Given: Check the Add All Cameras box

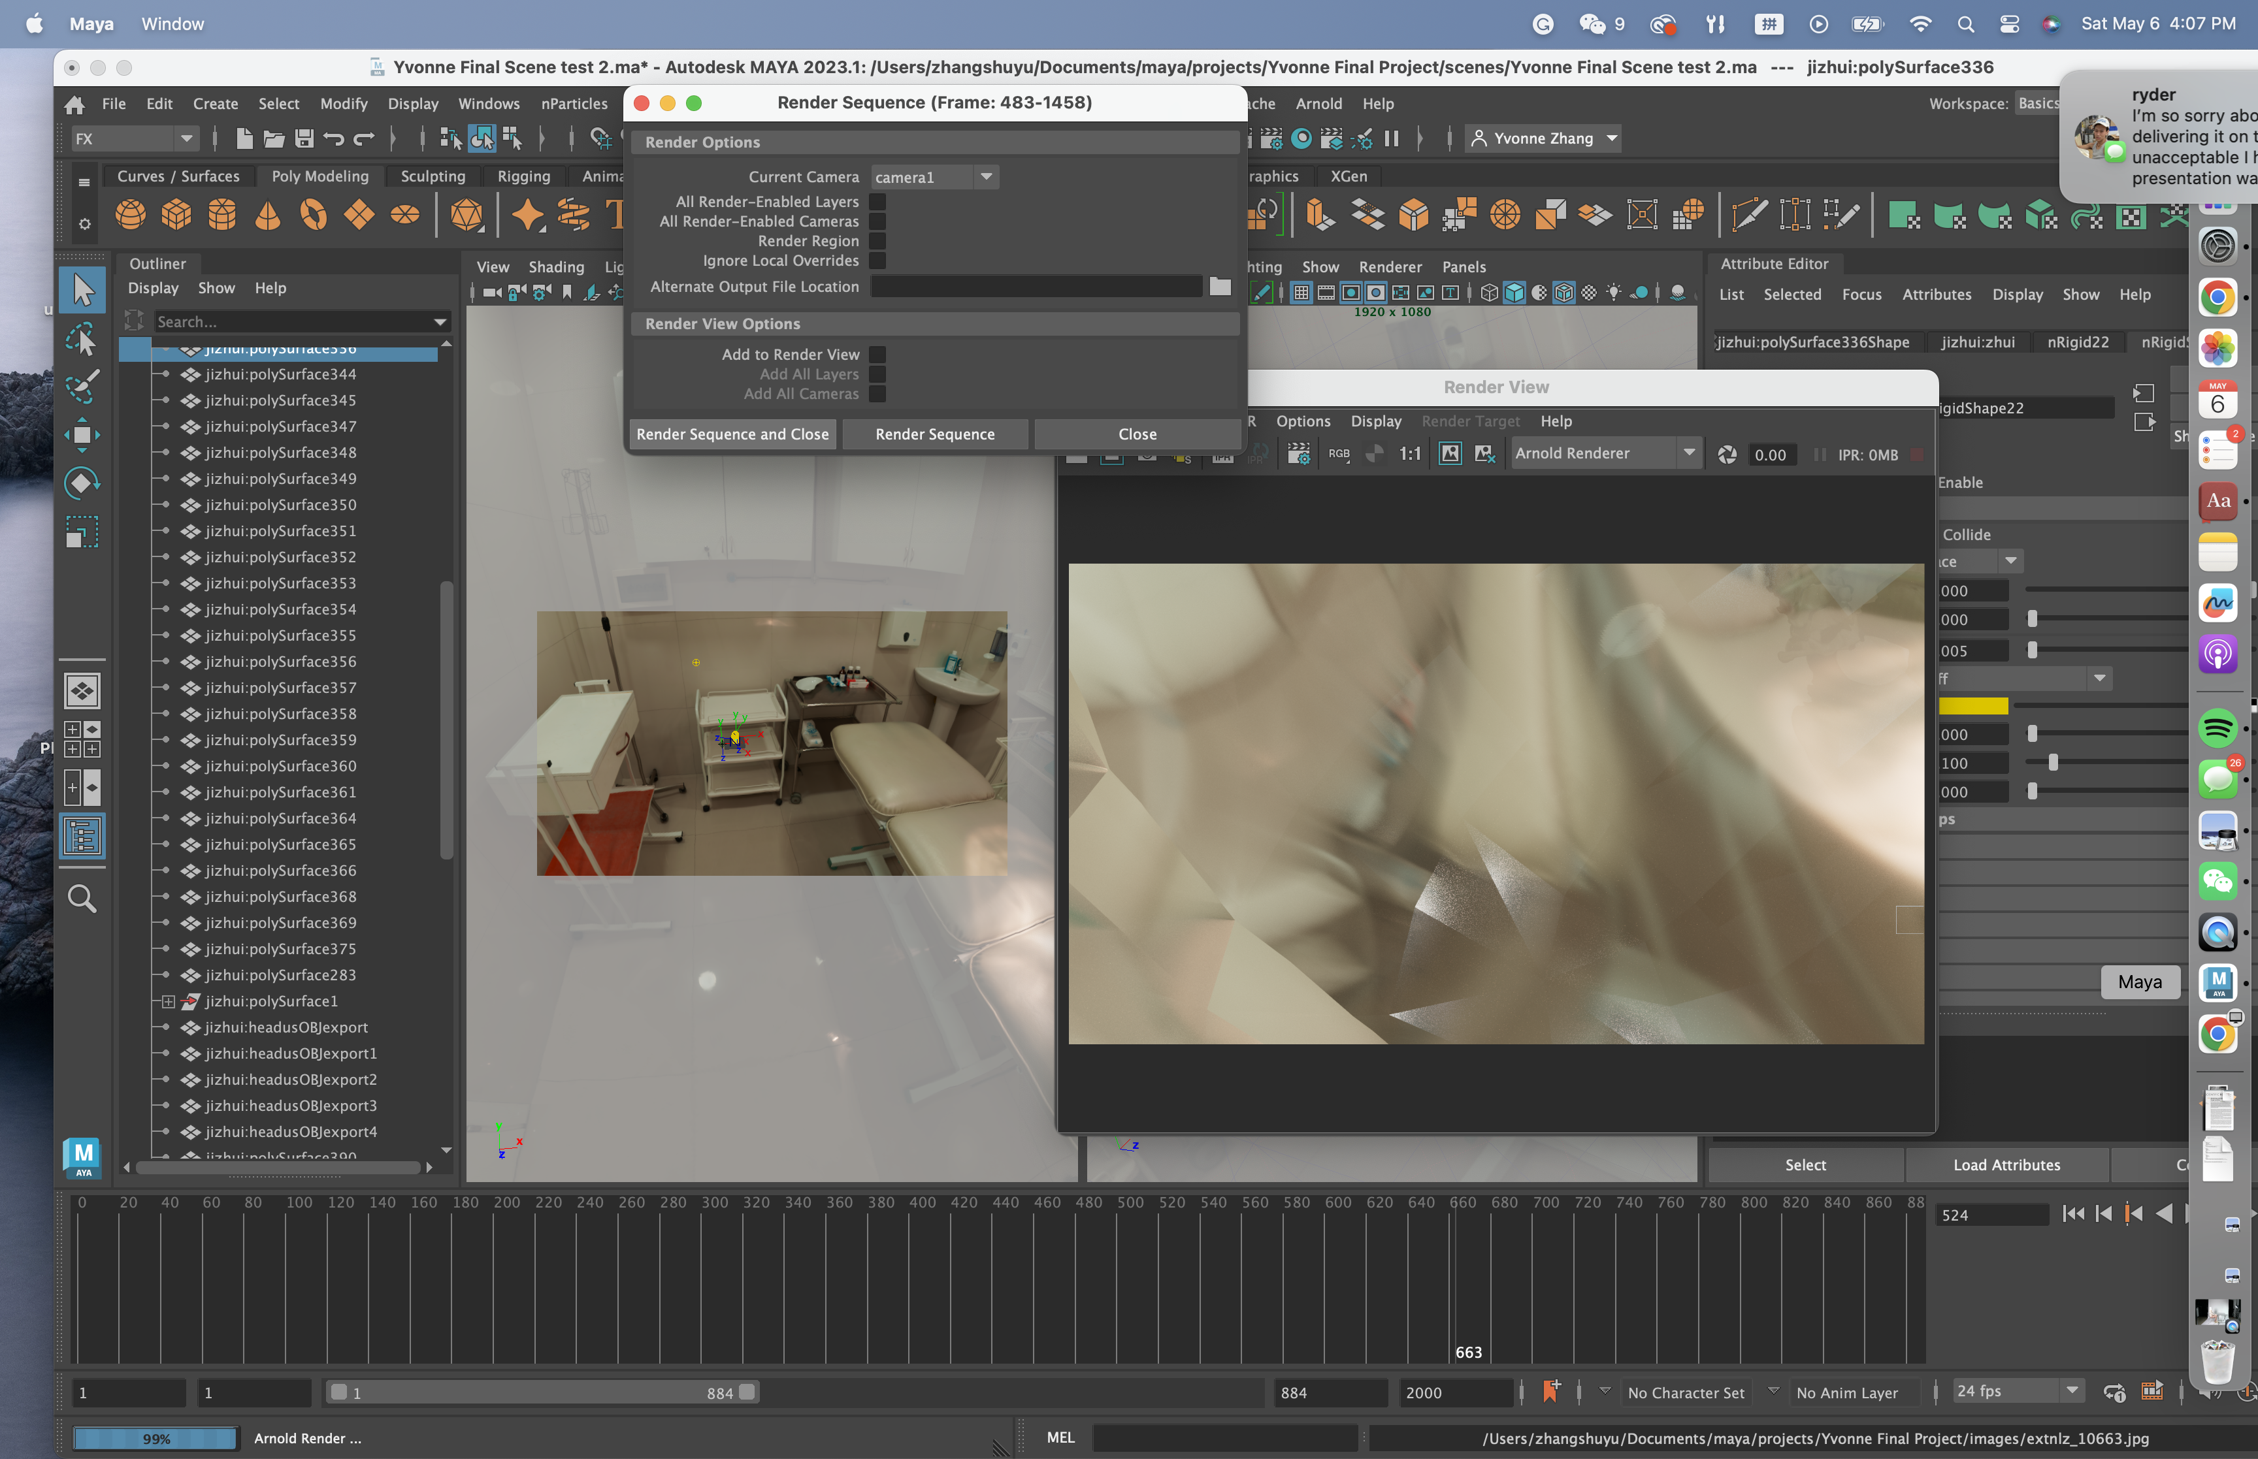Looking at the screenshot, I should [877, 394].
